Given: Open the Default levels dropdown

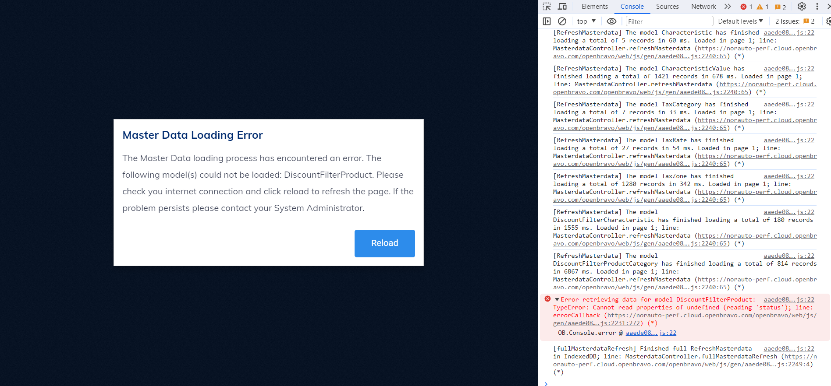Looking at the screenshot, I should tap(740, 21).
